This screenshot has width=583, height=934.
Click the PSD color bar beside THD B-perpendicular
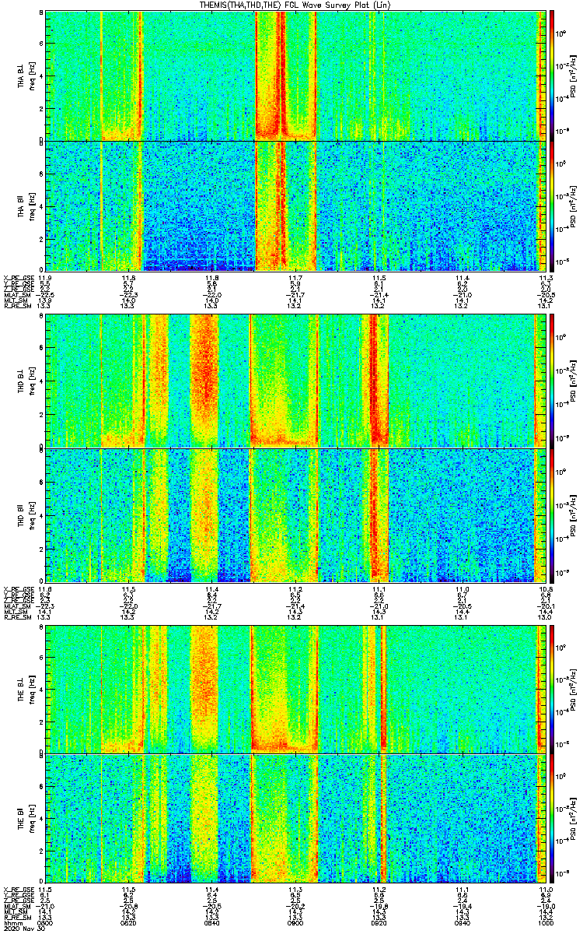coord(553,380)
